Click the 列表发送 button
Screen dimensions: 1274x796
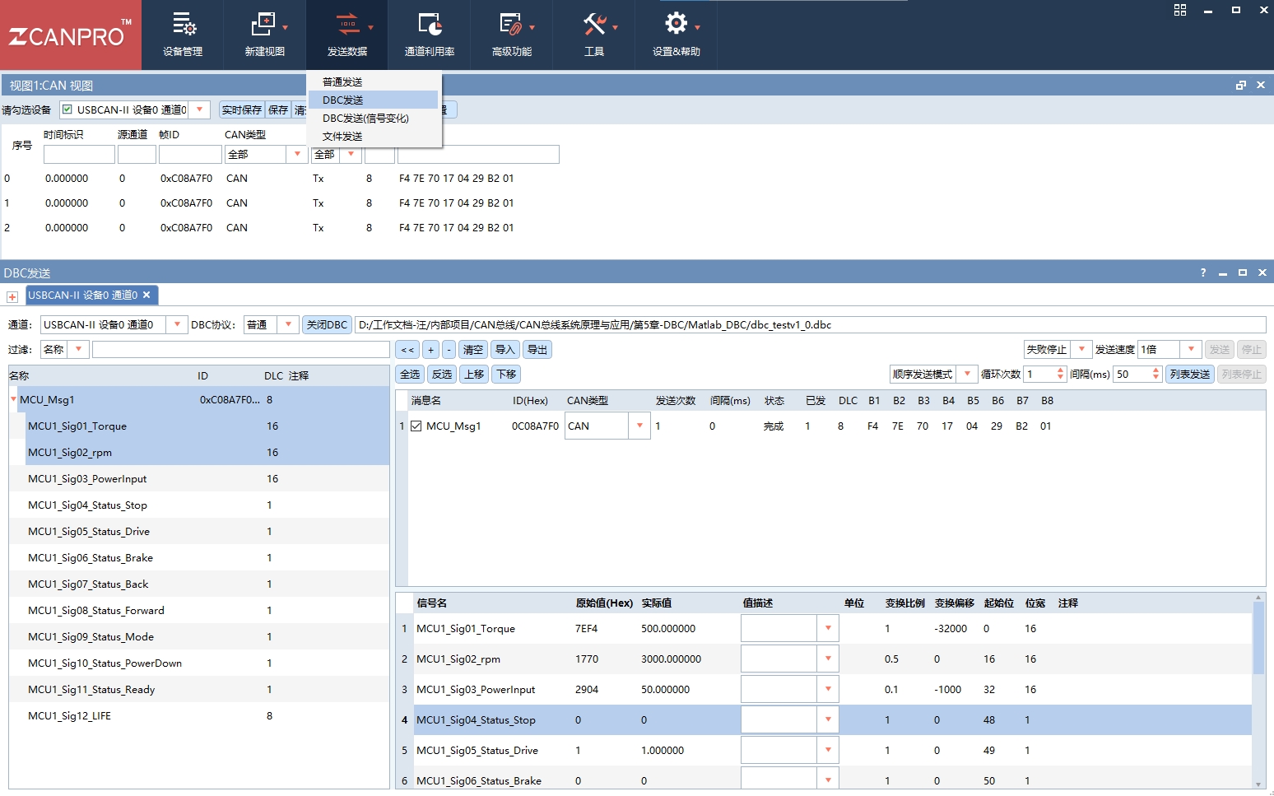pos(1190,375)
